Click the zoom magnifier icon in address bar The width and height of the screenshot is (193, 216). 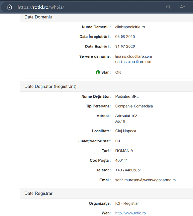168,7
